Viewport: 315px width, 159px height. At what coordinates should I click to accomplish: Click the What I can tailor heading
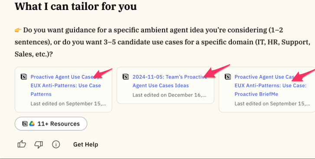click(76, 6)
